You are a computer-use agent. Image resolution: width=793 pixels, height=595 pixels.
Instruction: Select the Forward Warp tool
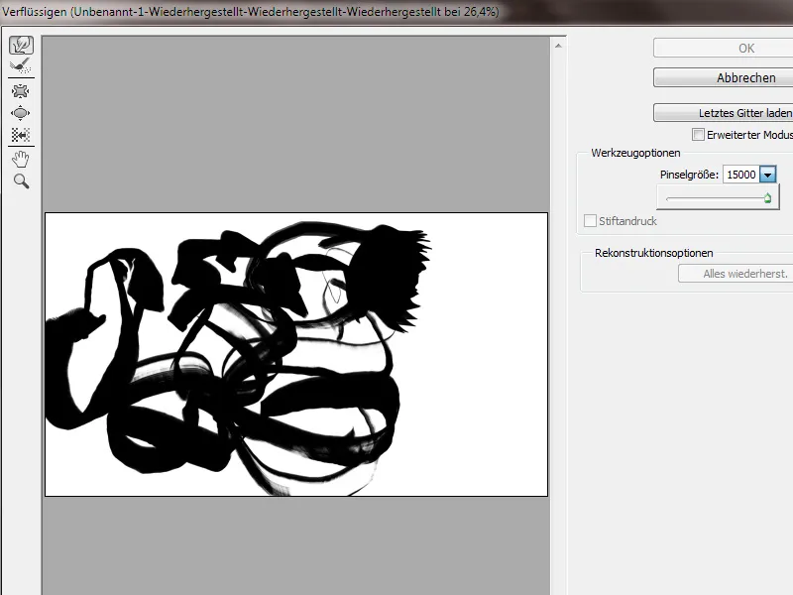tap(21, 45)
